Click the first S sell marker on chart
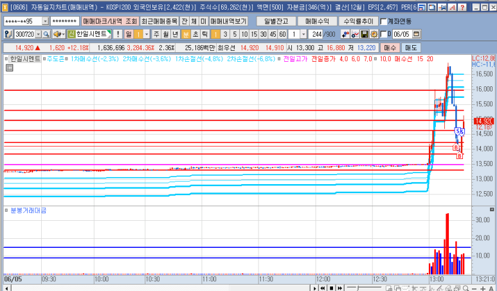The height and width of the screenshot is (291, 497). 457,131
